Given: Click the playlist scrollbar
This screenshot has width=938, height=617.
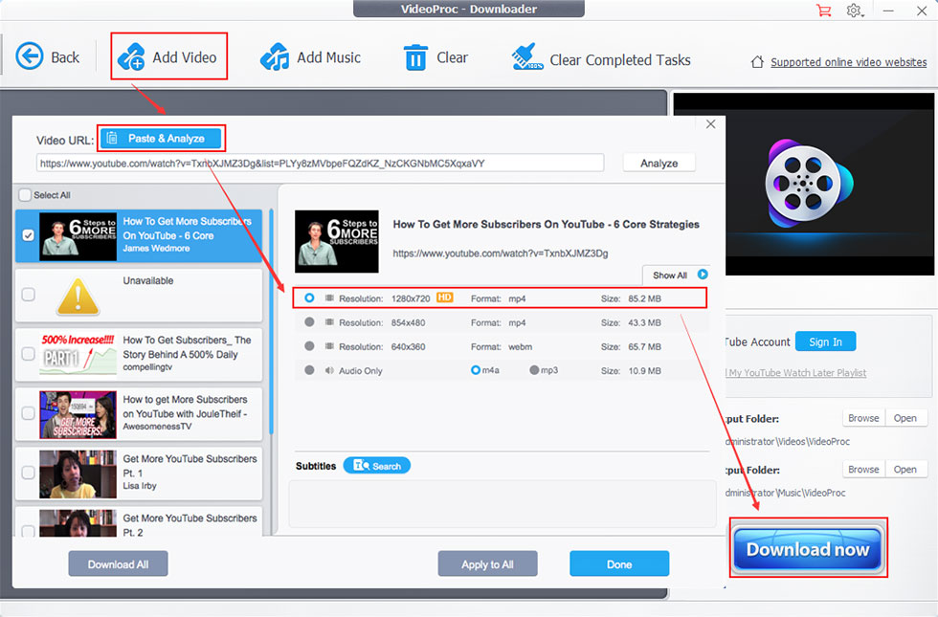Looking at the screenshot, I should point(271,321).
